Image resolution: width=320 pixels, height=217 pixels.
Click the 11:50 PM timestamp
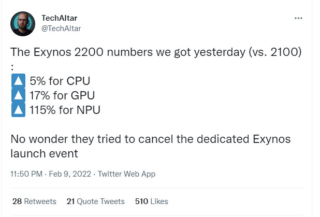pos(25,174)
